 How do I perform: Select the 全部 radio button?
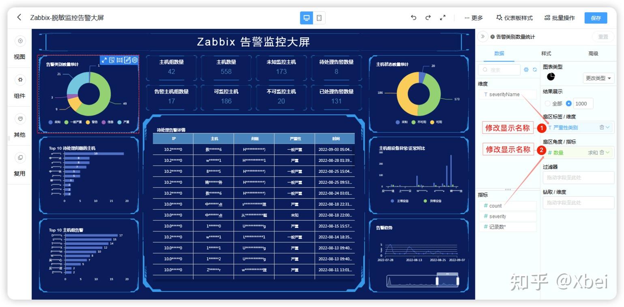(547, 103)
